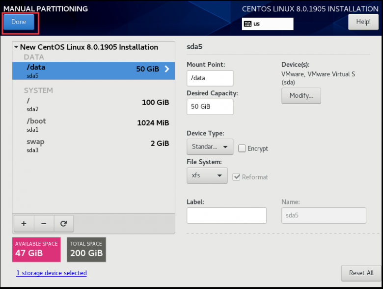Collapse New CentOS Linux 8.0.1905 Installation tree
383x289 pixels.
[x=16, y=47]
